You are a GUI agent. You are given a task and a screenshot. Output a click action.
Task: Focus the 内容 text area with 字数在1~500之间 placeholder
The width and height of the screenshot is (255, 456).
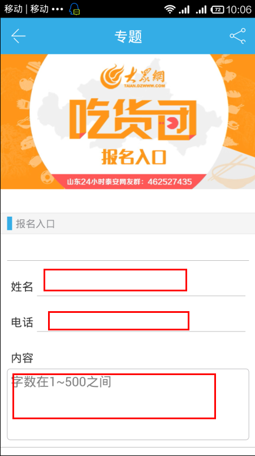[128, 405]
